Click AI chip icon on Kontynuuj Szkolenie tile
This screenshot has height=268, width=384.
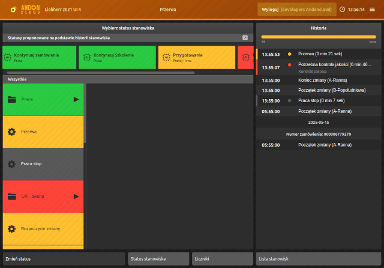[86, 57]
